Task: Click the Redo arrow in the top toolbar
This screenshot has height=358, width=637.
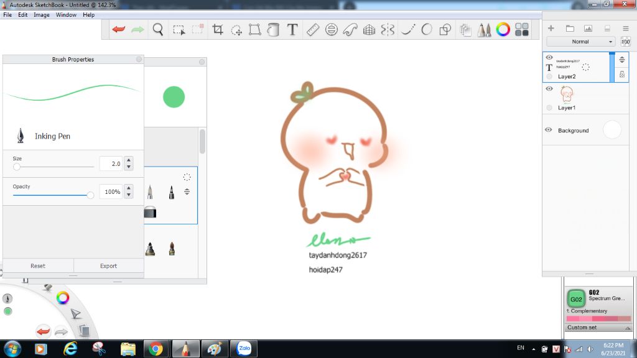Action: pos(137,29)
